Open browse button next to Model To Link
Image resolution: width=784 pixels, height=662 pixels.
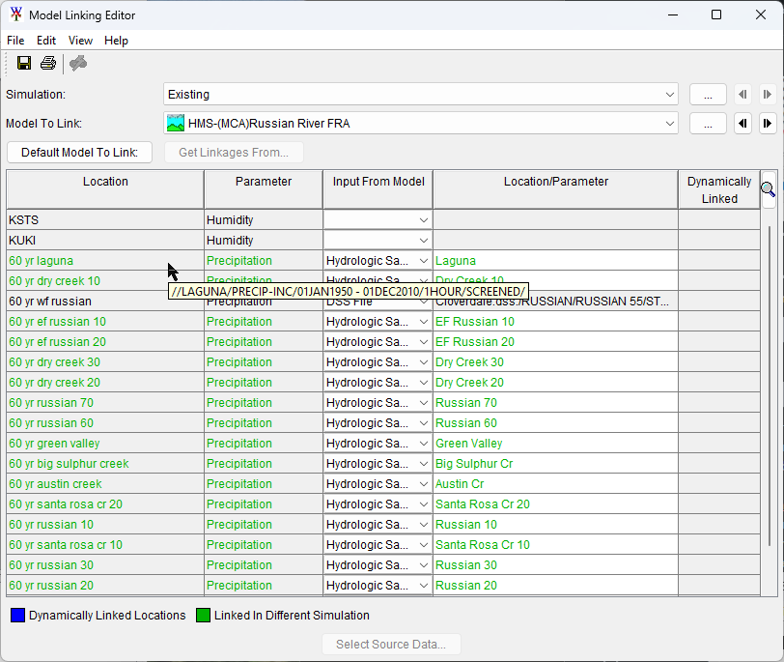pyautogui.click(x=708, y=124)
